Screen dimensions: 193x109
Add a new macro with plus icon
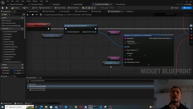[x=22, y=65]
